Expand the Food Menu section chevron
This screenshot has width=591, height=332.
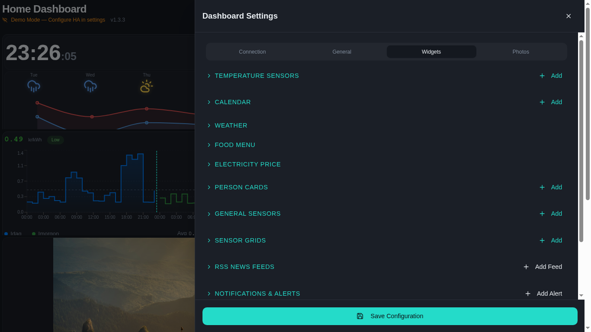tap(209, 145)
